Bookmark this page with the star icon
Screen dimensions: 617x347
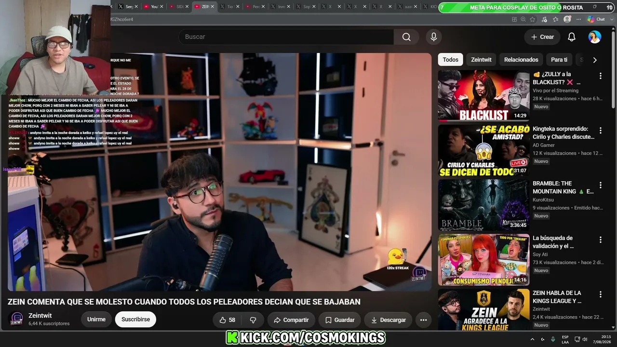click(x=533, y=19)
